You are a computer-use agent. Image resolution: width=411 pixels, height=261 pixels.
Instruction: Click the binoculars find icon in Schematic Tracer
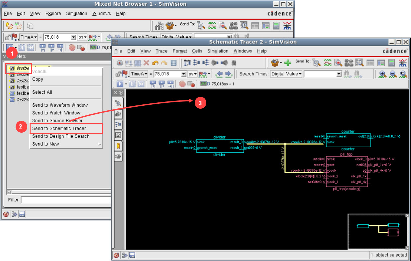point(234,63)
